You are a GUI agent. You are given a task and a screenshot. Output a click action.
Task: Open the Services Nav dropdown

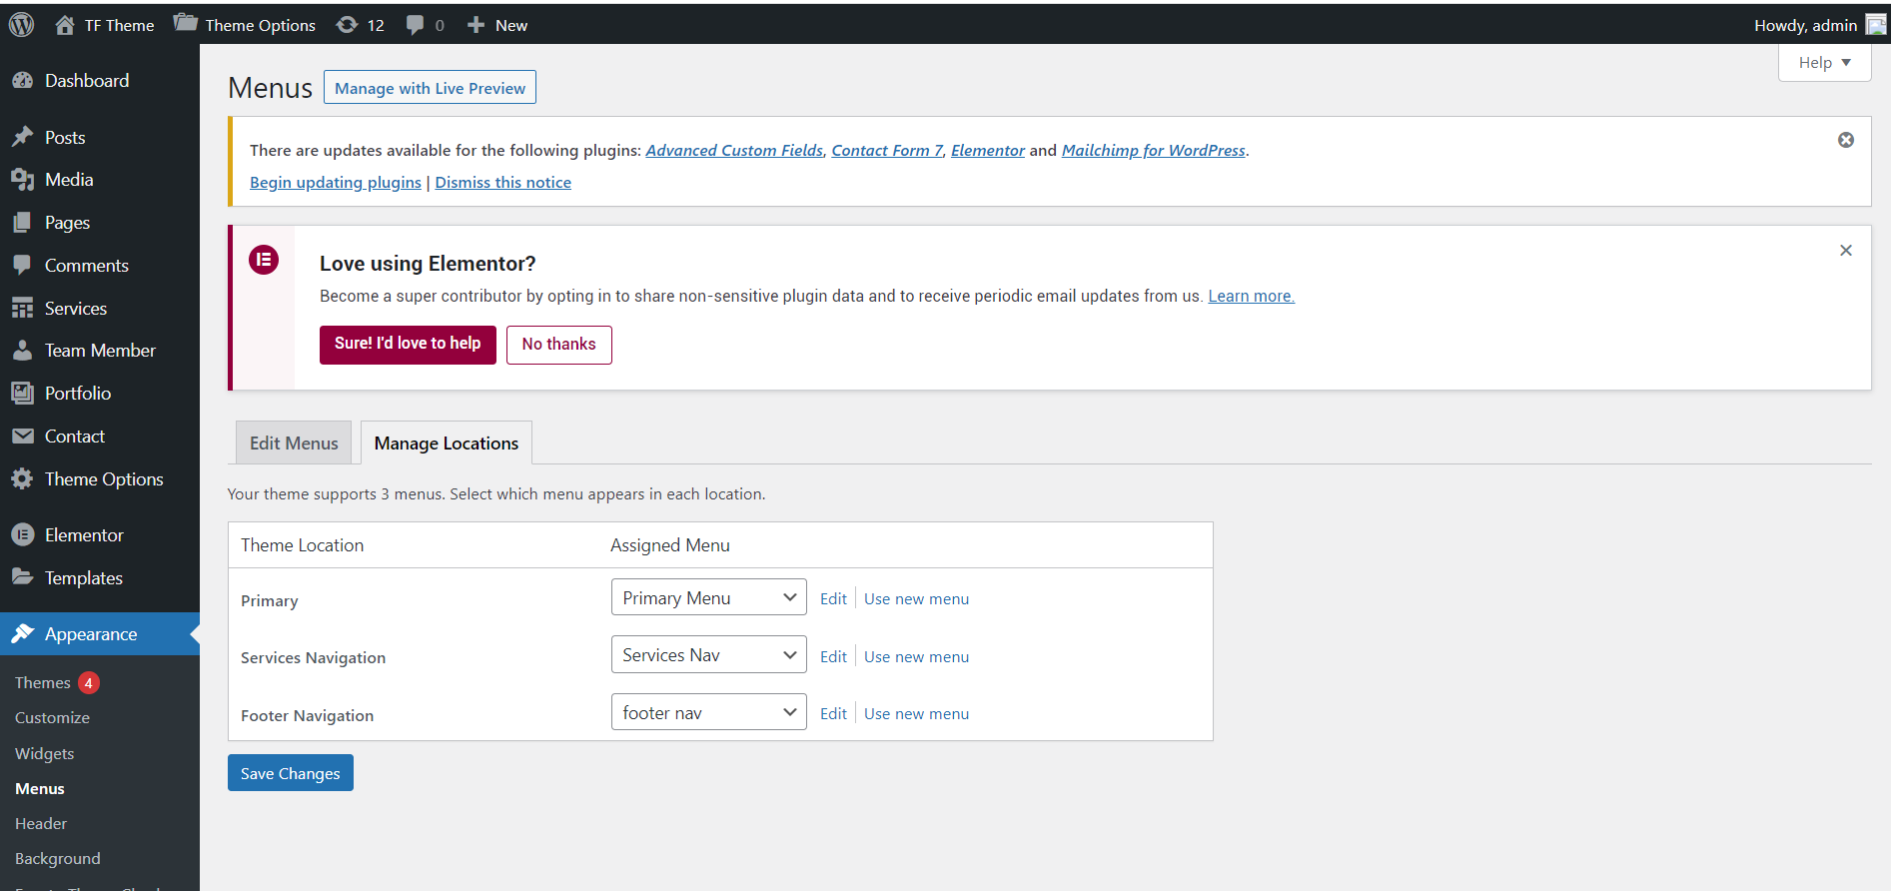click(x=708, y=655)
